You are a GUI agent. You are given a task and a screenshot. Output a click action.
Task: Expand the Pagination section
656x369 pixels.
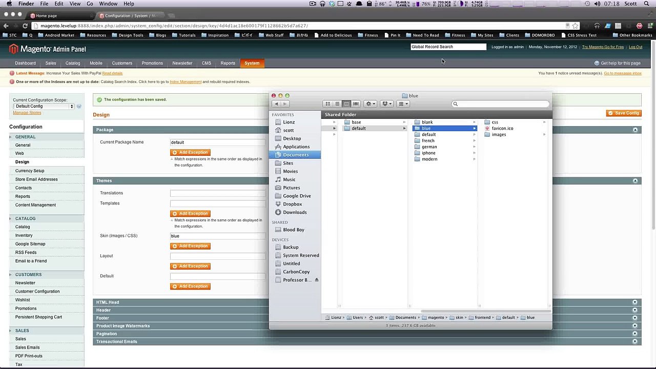367,334
